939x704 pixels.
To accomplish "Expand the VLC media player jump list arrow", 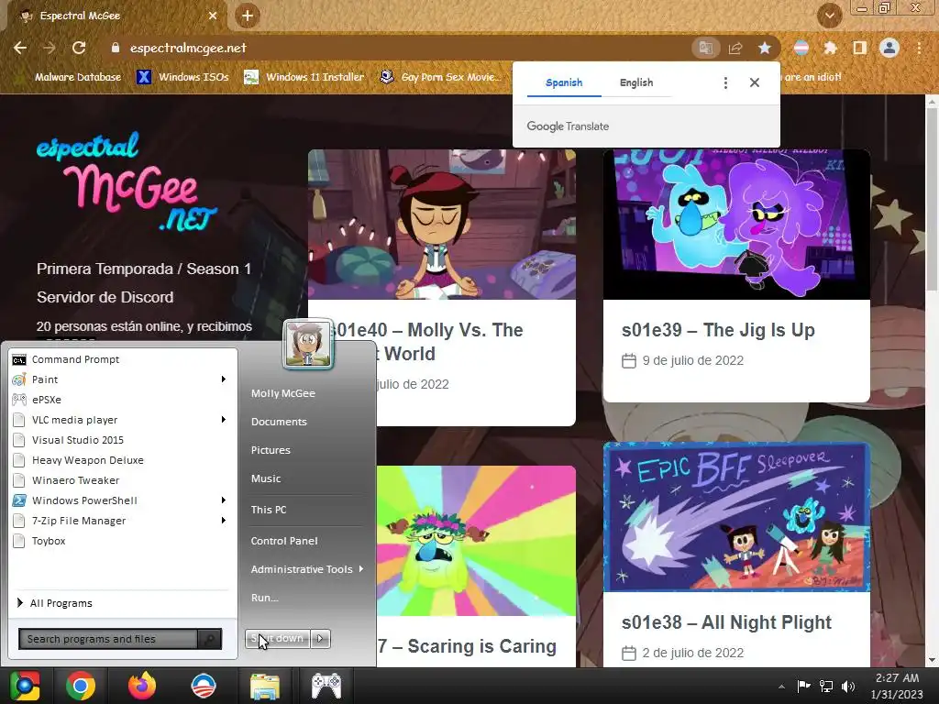I will tap(224, 420).
